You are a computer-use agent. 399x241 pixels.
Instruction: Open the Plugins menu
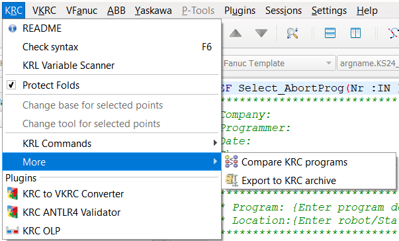click(240, 11)
